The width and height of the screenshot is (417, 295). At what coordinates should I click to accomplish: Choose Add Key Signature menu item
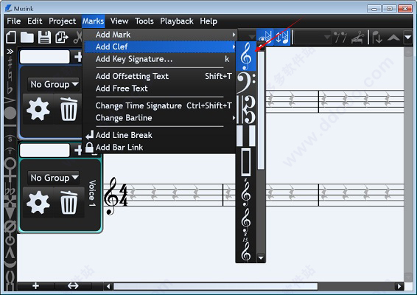(161, 59)
